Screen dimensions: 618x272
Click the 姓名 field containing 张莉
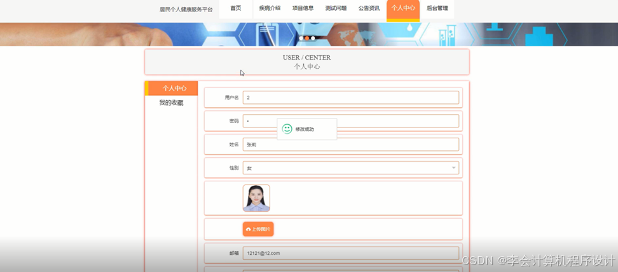(x=351, y=145)
